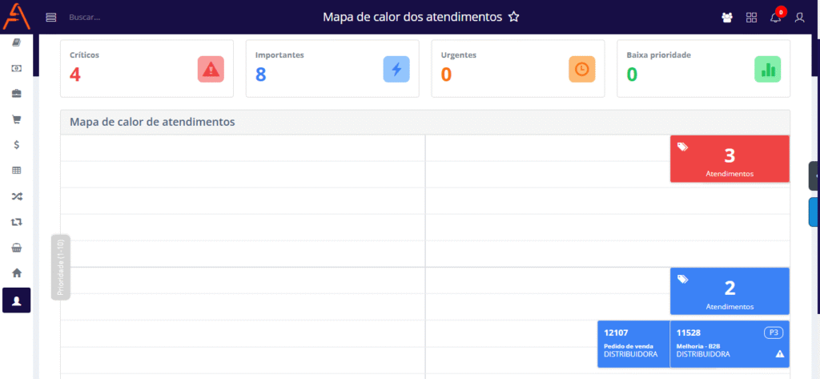Open the table grid sidebar menu item

[x=16, y=171]
